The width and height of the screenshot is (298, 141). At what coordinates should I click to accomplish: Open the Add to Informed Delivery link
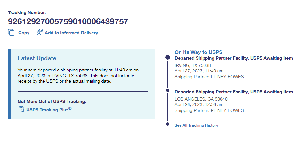pyautogui.click(x=71, y=33)
